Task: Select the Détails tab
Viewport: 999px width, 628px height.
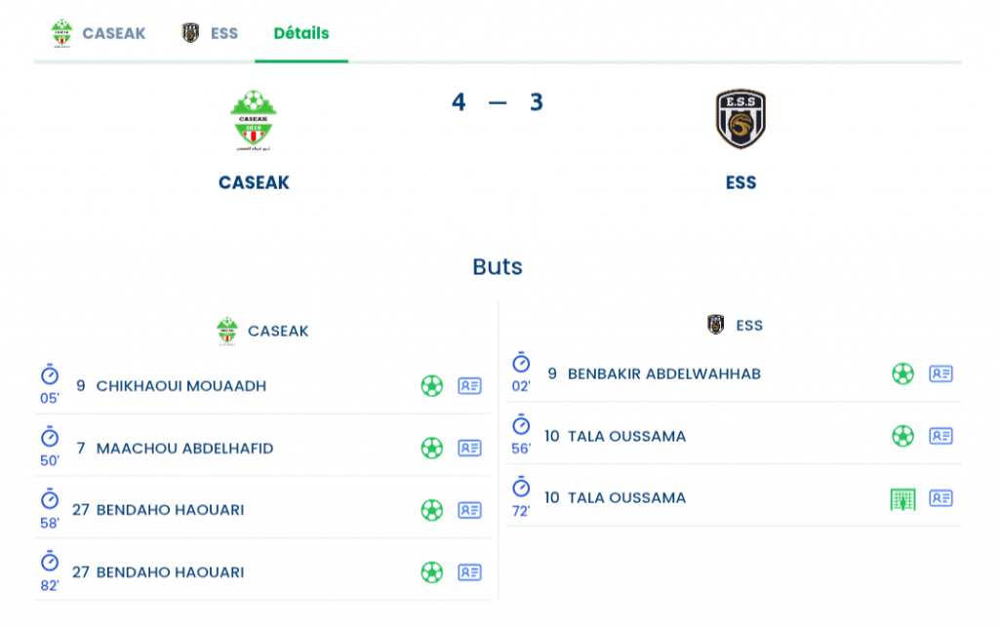Action: 301,33
